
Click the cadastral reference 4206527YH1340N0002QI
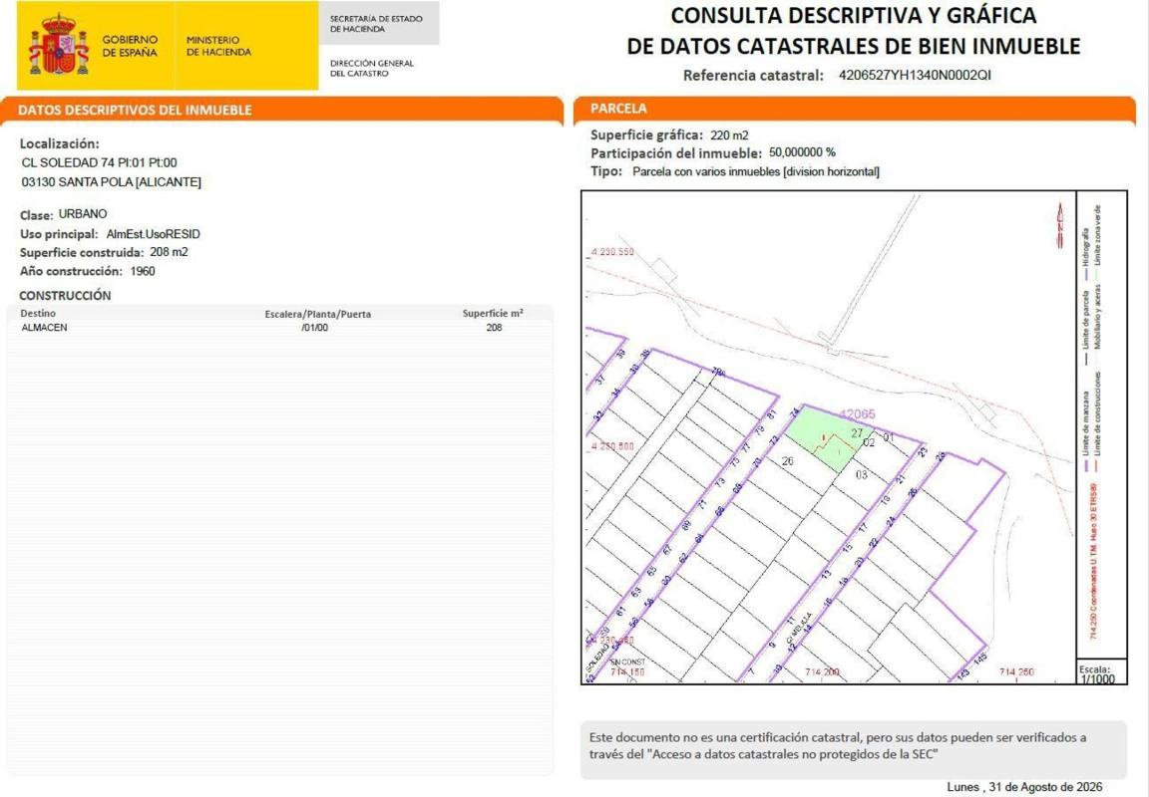click(x=915, y=75)
